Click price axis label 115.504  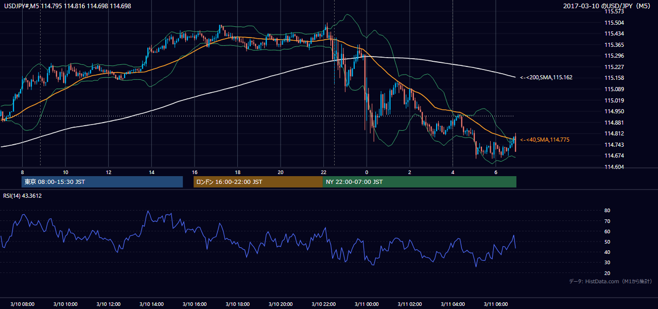tap(614, 23)
